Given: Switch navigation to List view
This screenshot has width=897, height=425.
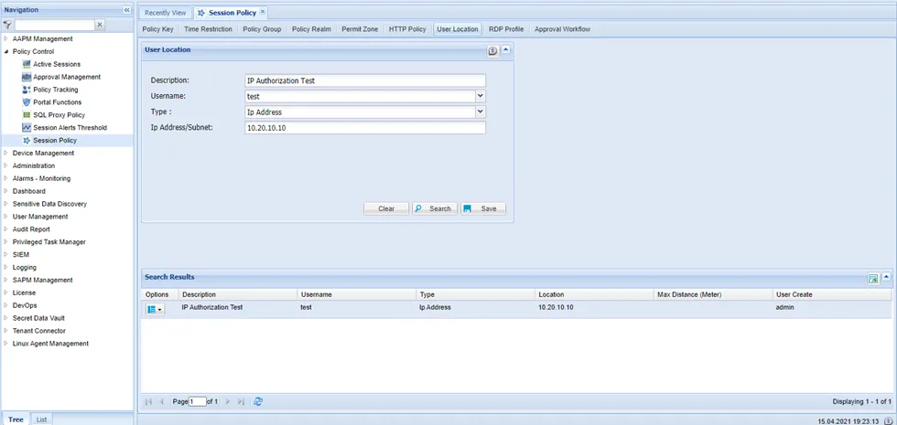Looking at the screenshot, I should [x=42, y=420].
